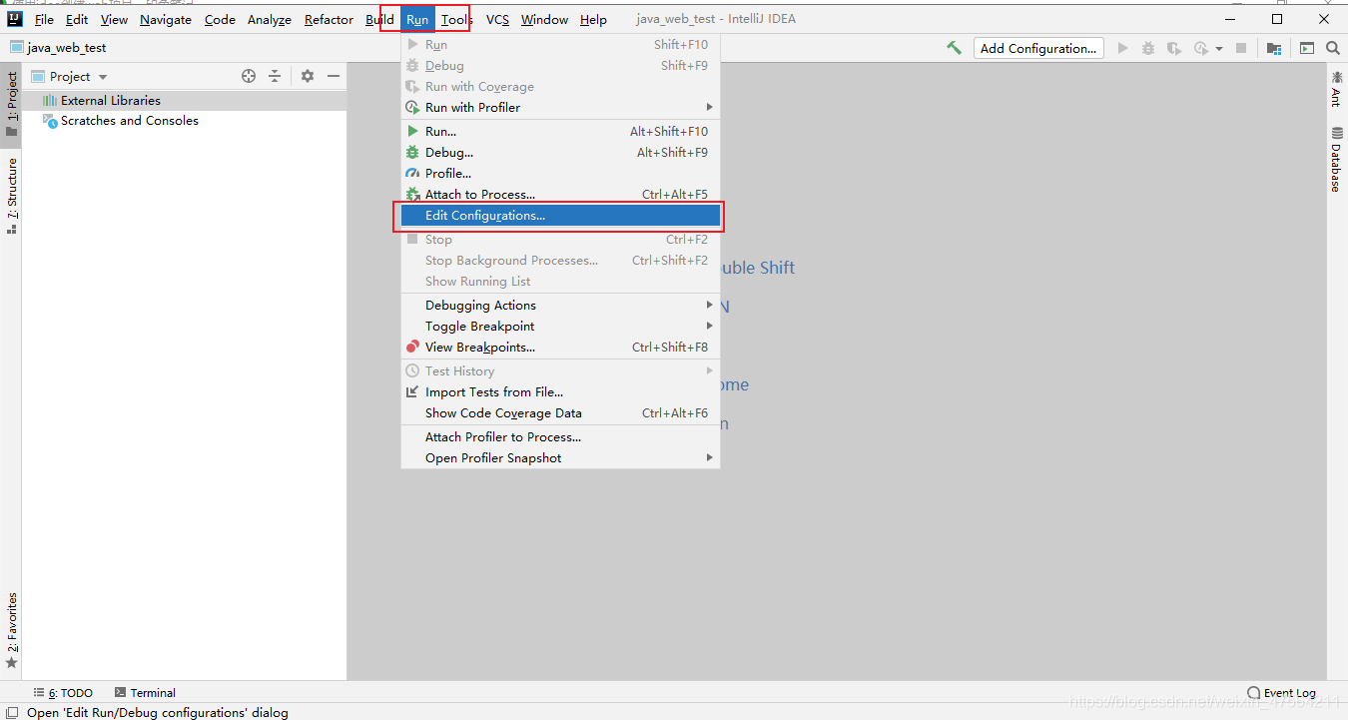Click the IntelliJ IDEA logo icon in title bar
The width and height of the screenshot is (1348, 720).
14,19
